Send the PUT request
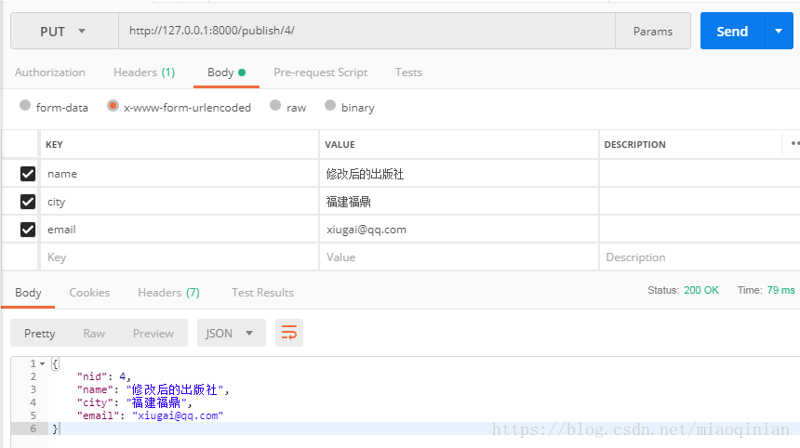Viewport: 800px width, 448px height. pos(732,31)
